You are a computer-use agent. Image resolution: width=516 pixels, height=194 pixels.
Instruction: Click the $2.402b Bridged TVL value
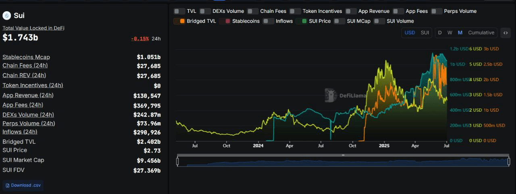pos(149,142)
